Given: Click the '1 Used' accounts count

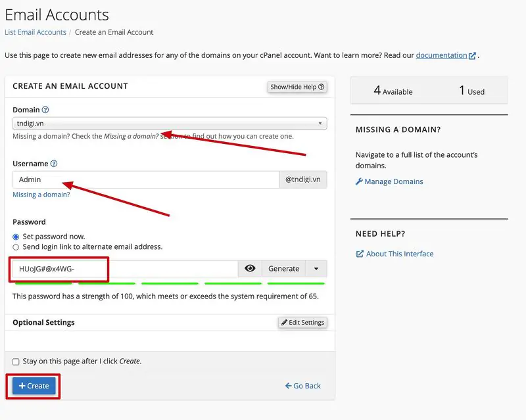Looking at the screenshot, I should pos(471,91).
